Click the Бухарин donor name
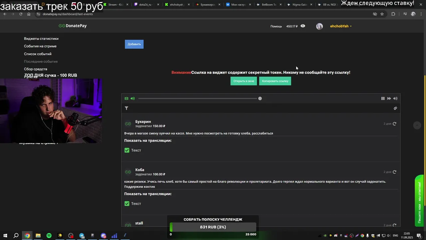 click(143, 122)
